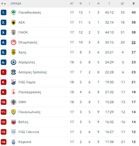Click the Panetolikos yellow shield crest
Viewport: 139px width, 146px height.
(x=14, y=112)
